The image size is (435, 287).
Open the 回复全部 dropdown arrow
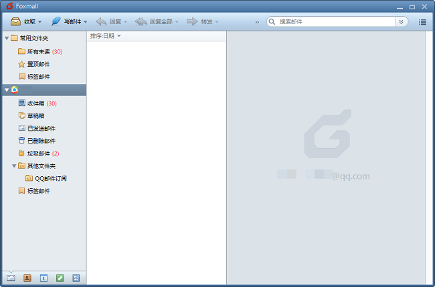click(x=177, y=22)
